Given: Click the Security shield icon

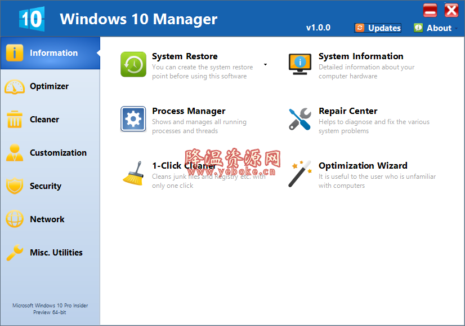Looking at the screenshot, I should (x=15, y=186).
